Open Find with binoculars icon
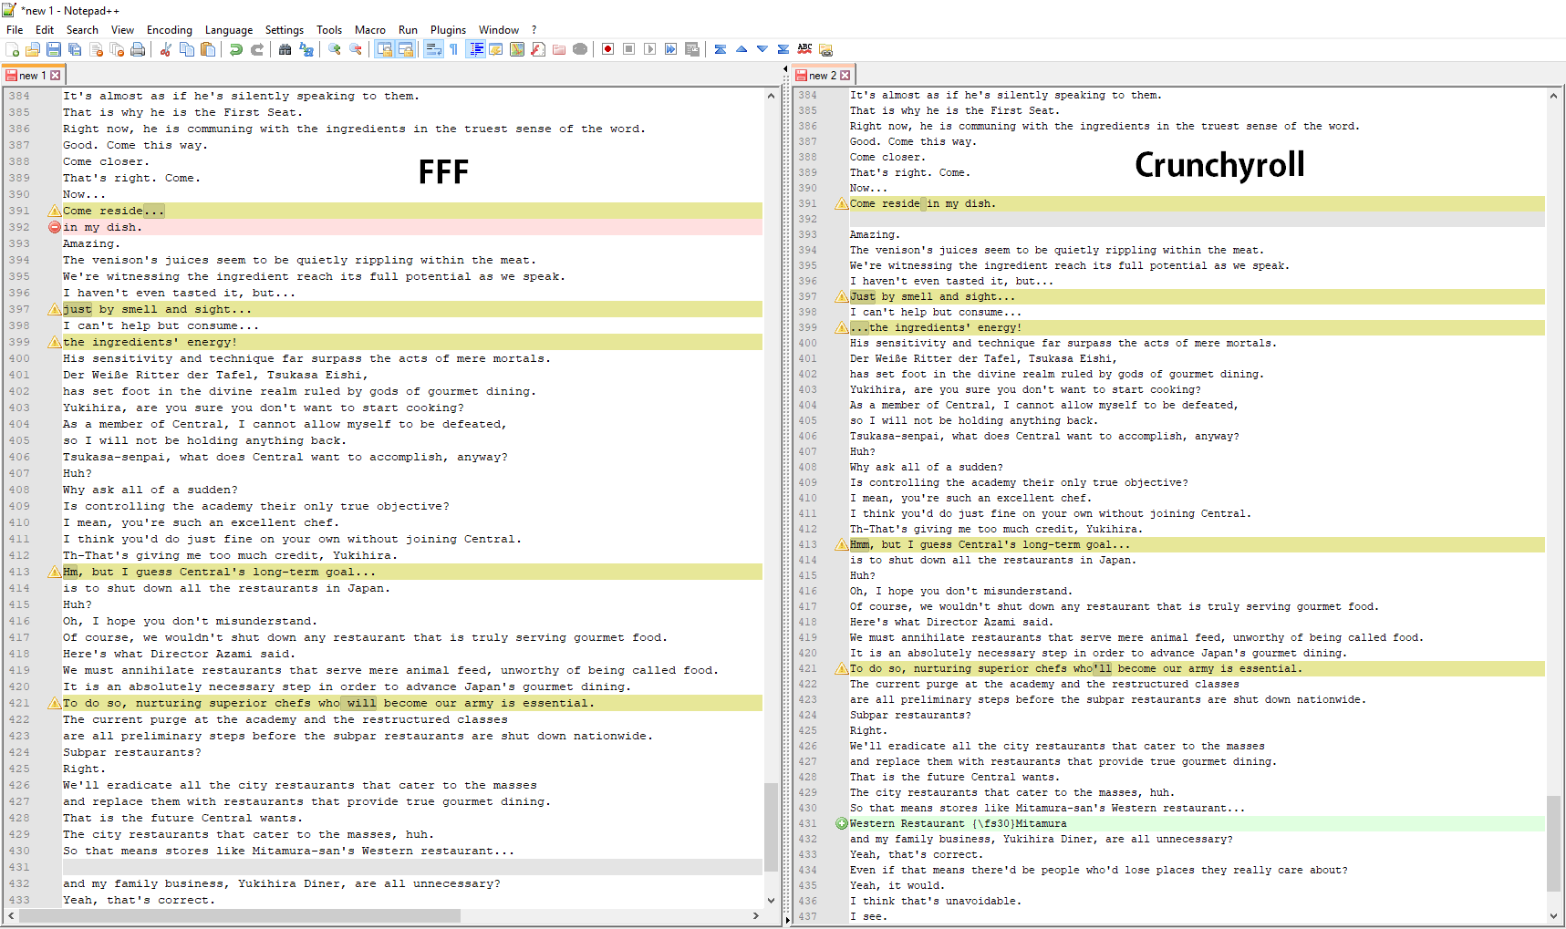This screenshot has height=929, width=1566. coord(285,49)
